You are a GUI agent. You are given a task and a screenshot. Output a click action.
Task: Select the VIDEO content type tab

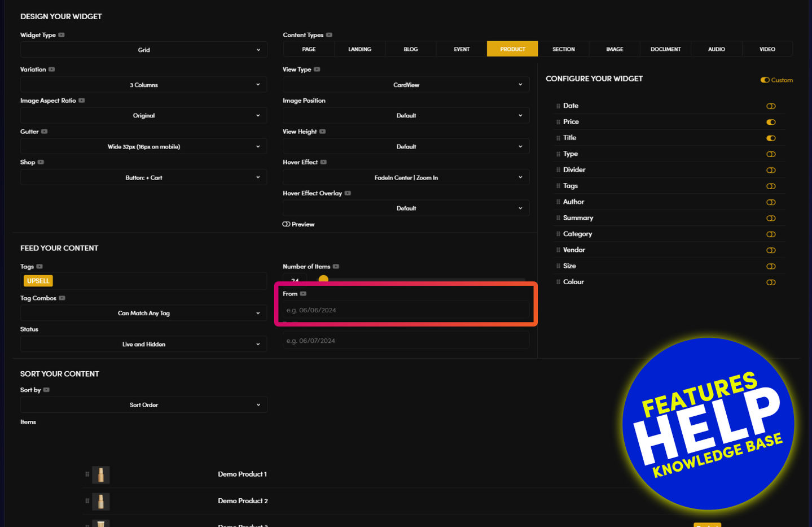[767, 49]
